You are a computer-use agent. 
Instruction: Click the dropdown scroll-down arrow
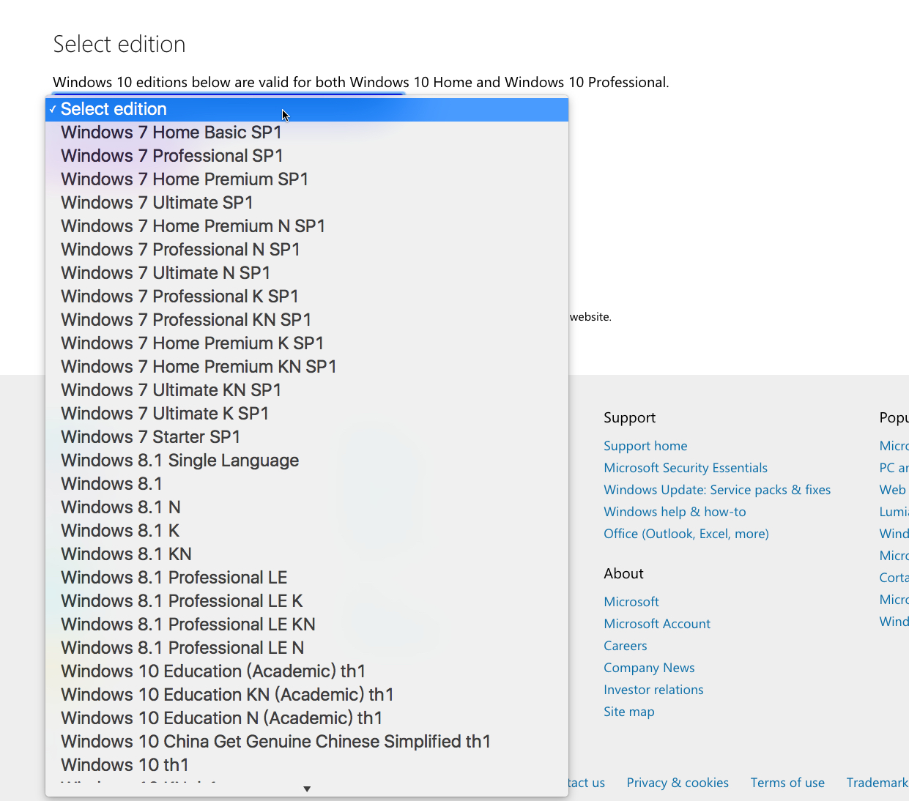[x=307, y=789]
